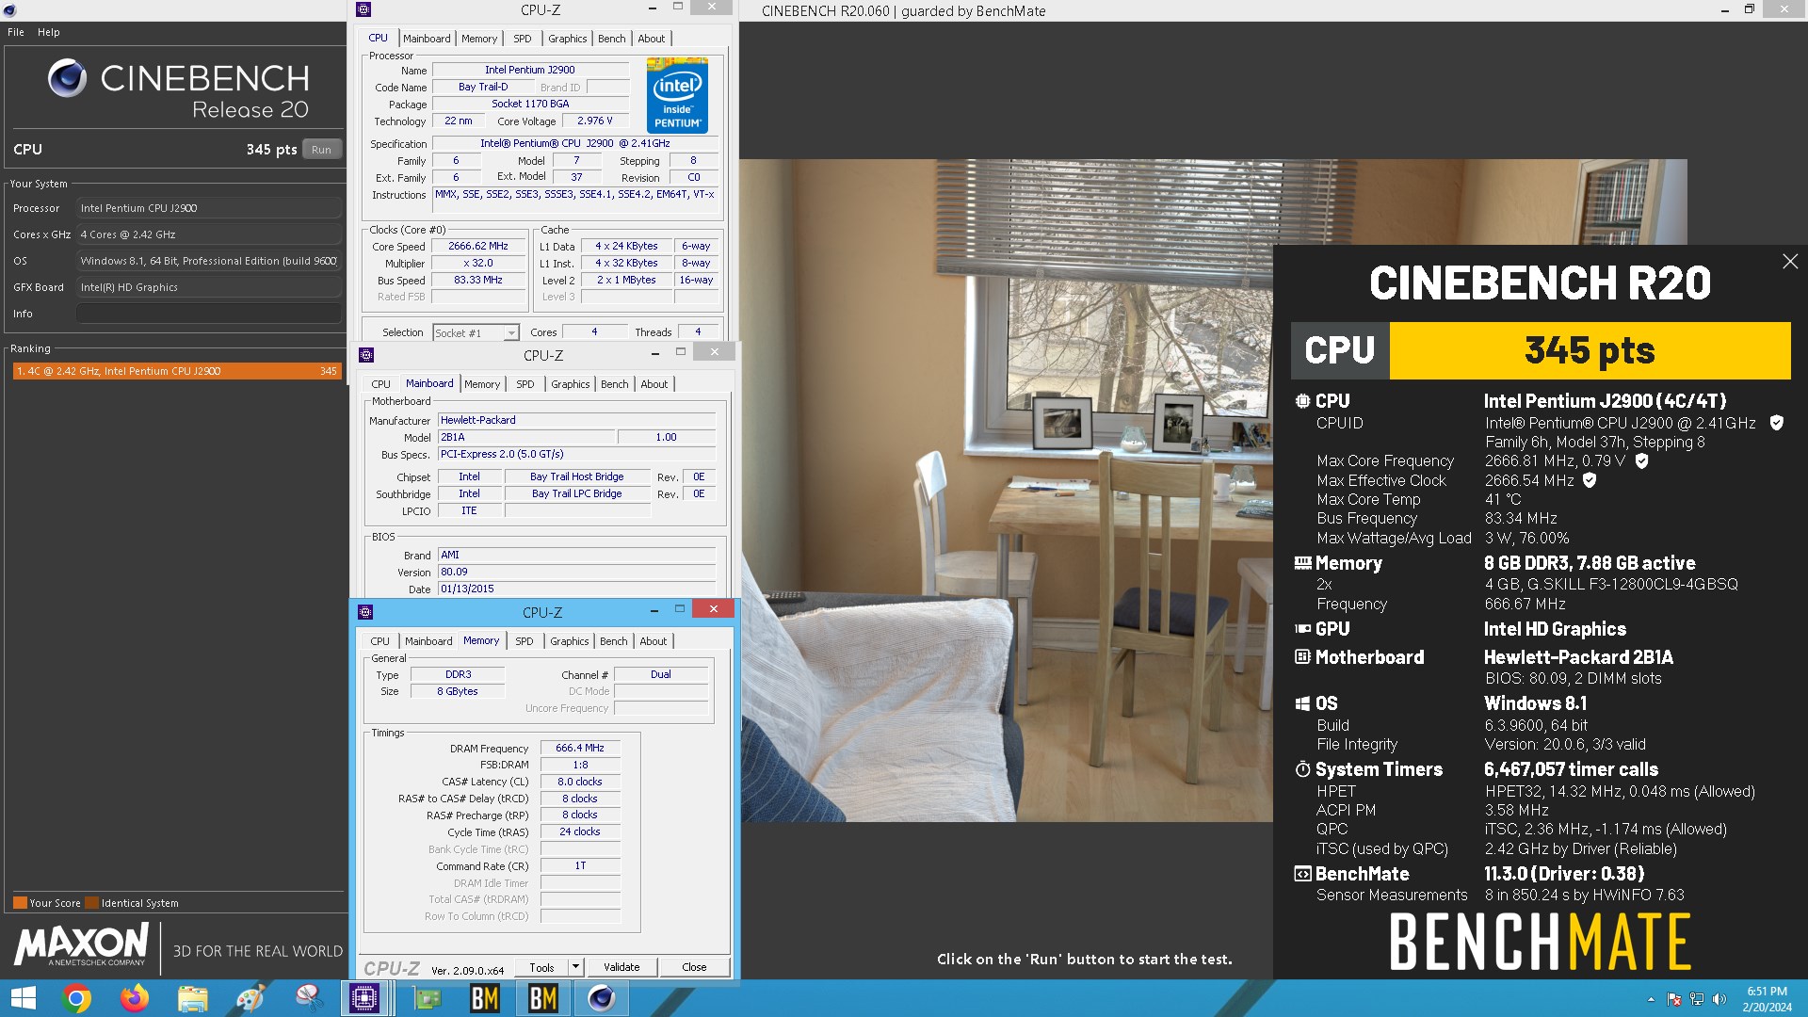Click the shield beside Max Core Frequency
Image resolution: width=1808 pixels, height=1017 pixels.
click(1641, 460)
